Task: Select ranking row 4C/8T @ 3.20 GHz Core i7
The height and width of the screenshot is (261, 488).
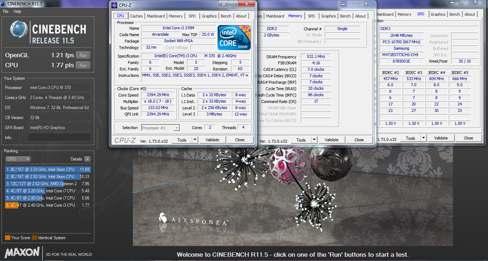Action: tap(48, 191)
